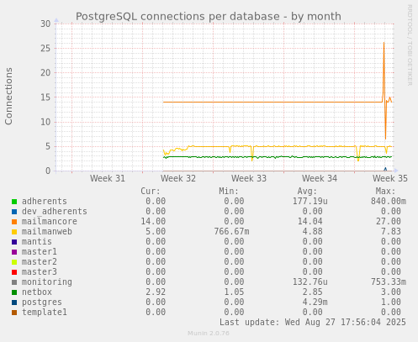
Task: Click the master2 lime legend swatch
Action: point(14,262)
